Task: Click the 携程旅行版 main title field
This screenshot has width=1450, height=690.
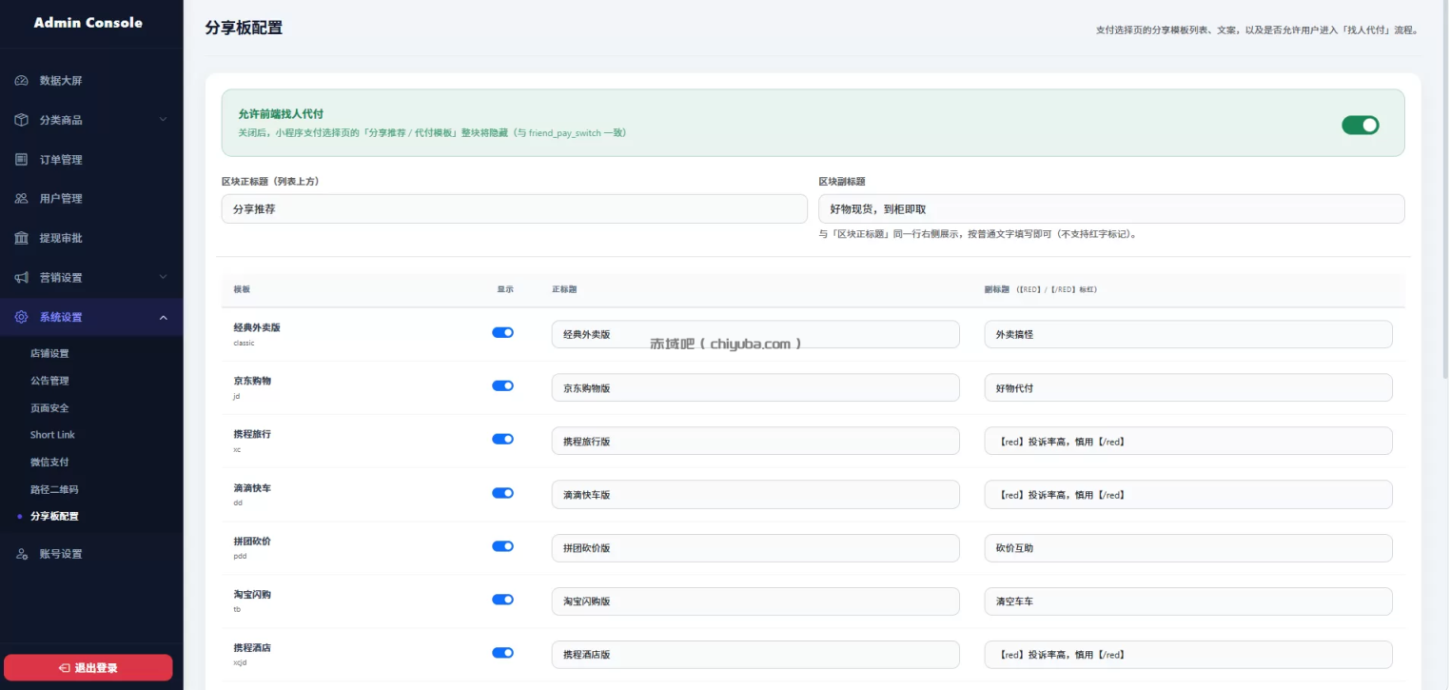Action: (755, 441)
